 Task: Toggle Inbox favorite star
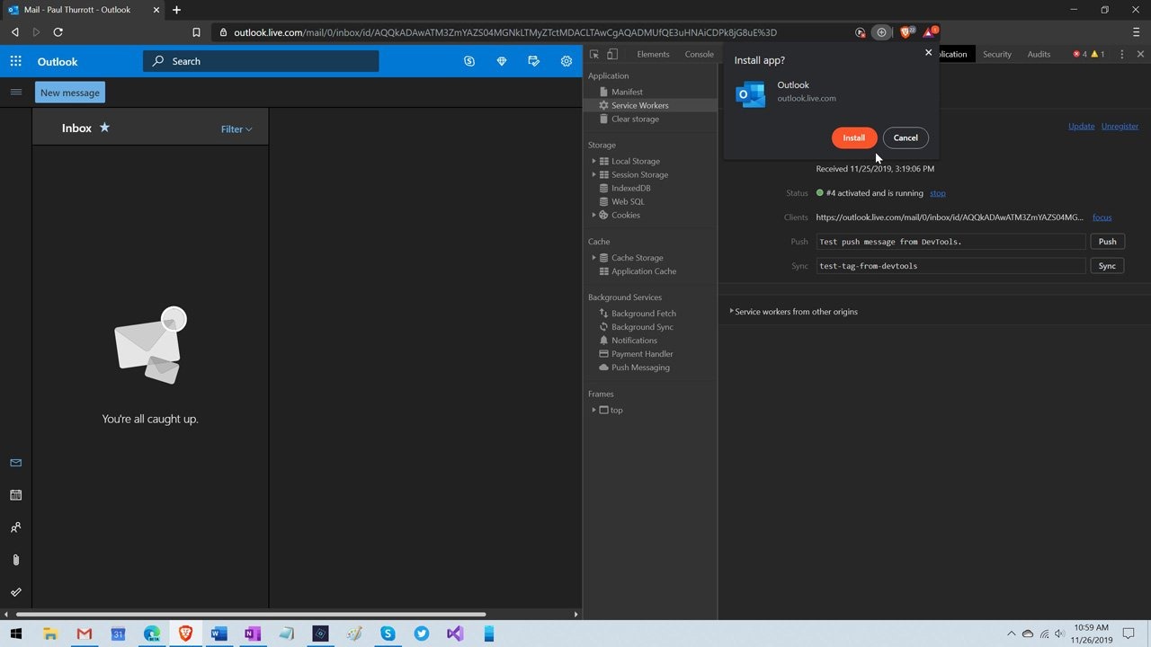(104, 128)
